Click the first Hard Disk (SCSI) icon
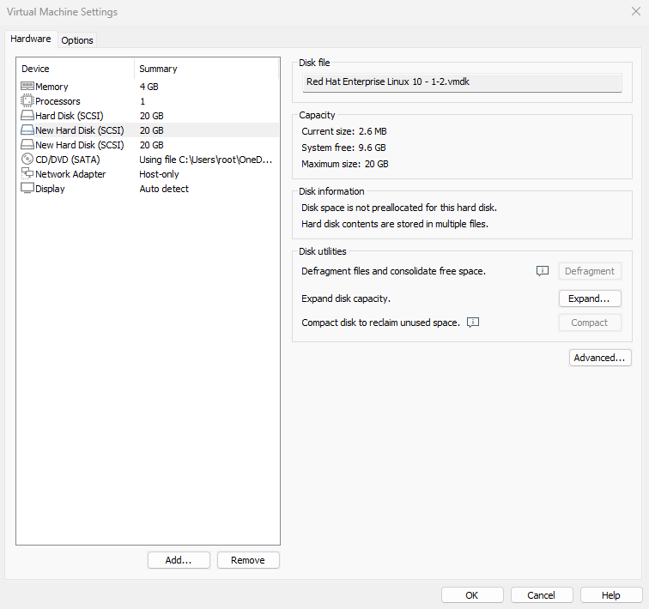The height and width of the screenshot is (609, 649). click(x=27, y=116)
